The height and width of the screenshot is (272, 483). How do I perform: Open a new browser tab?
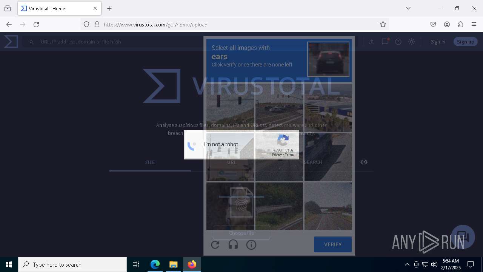pyautogui.click(x=109, y=8)
